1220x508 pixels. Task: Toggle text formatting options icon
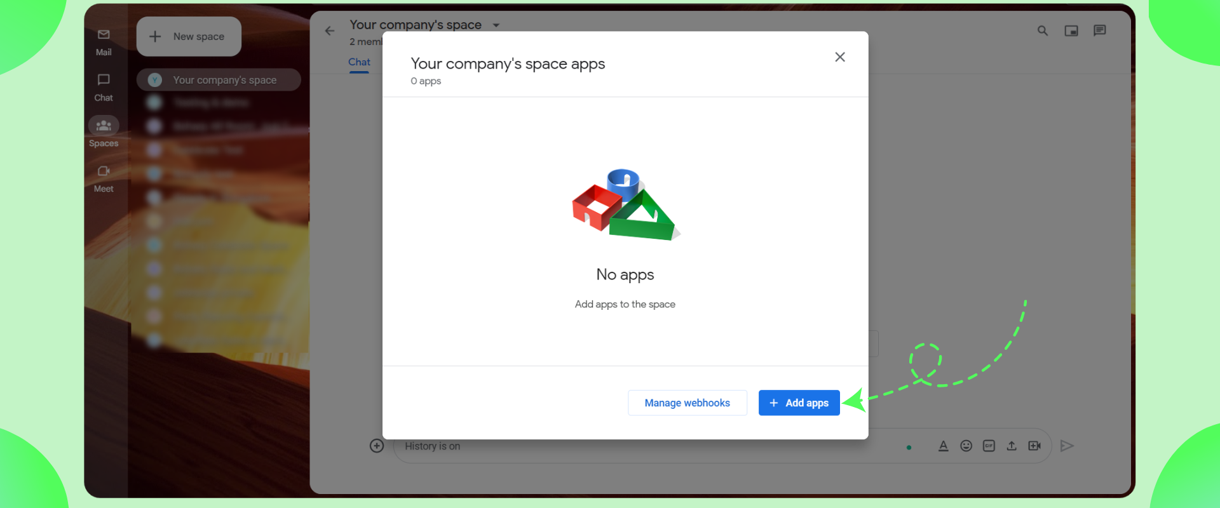tap(943, 446)
